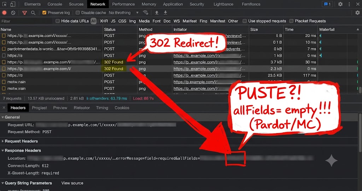The height and width of the screenshot is (191, 362).
Task: Filter requests by JS
Action: point(113,21)
